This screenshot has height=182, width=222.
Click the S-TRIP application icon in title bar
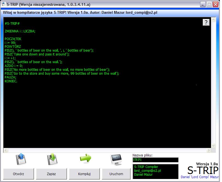pos(4,4)
